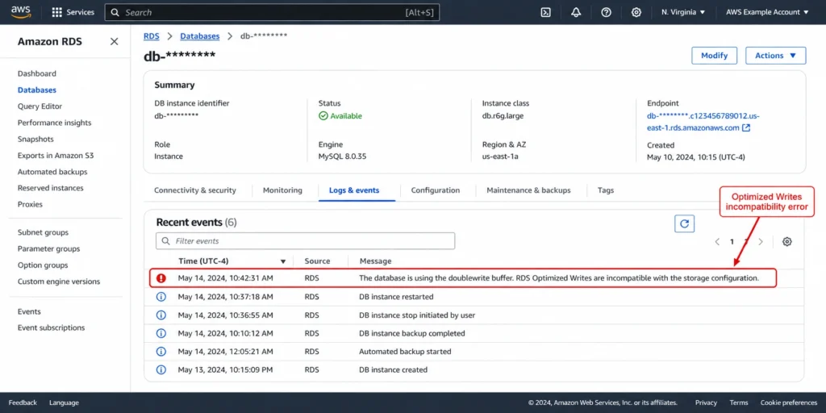Click info icon for backup completed event
826x413 pixels.
tap(161, 333)
